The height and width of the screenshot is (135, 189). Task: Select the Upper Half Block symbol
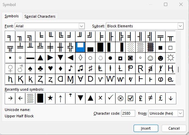pyautogui.click(x=80, y=47)
